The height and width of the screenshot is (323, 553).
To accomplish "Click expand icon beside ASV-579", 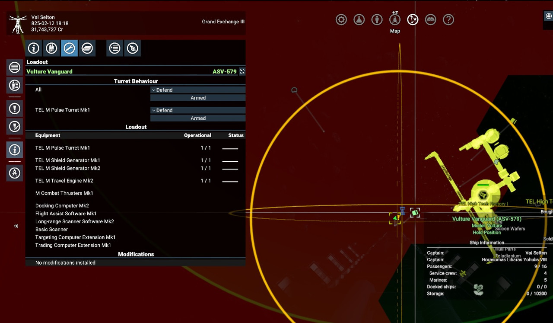I will (242, 71).
